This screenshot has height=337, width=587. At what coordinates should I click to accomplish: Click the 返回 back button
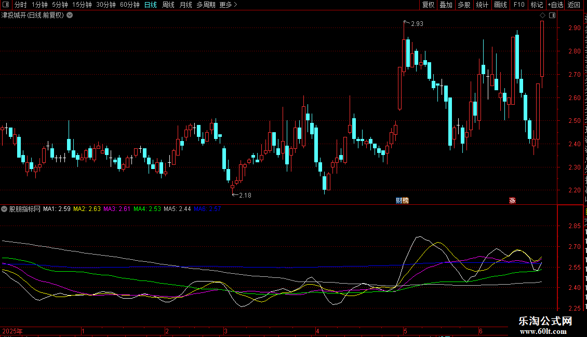[573, 5]
